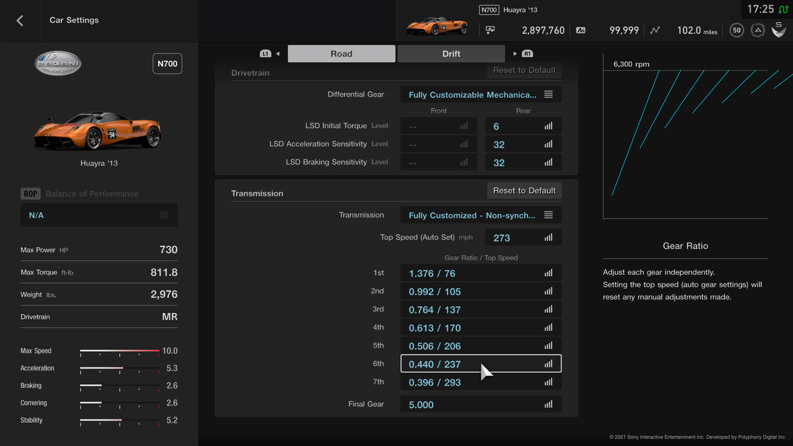The height and width of the screenshot is (446, 793).
Task: Click the 6,300 rpm graph label
Action: tap(631, 64)
